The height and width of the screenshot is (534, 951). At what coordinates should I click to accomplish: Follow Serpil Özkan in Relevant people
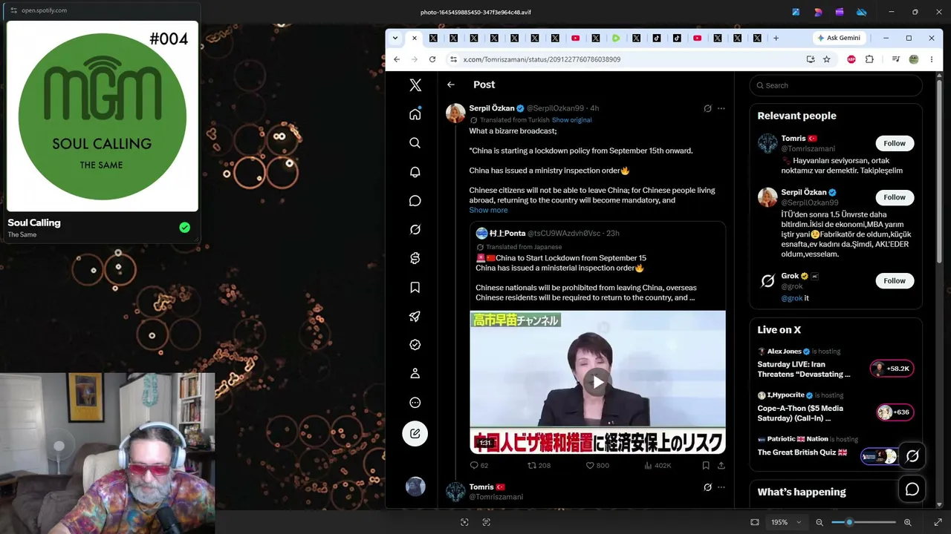click(x=895, y=197)
